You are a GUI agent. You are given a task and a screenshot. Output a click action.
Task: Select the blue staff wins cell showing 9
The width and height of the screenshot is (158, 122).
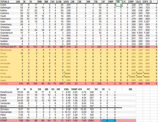pos(105,120)
